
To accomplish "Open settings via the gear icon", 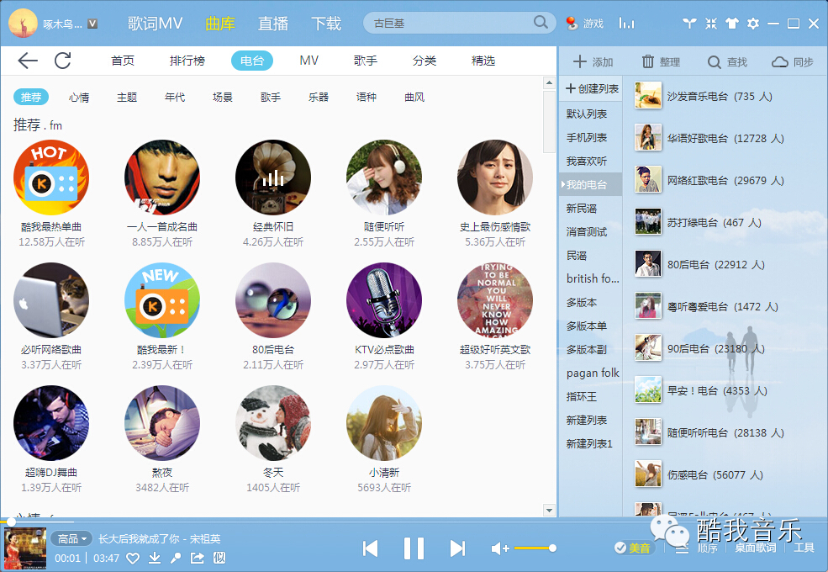I will [x=753, y=24].
